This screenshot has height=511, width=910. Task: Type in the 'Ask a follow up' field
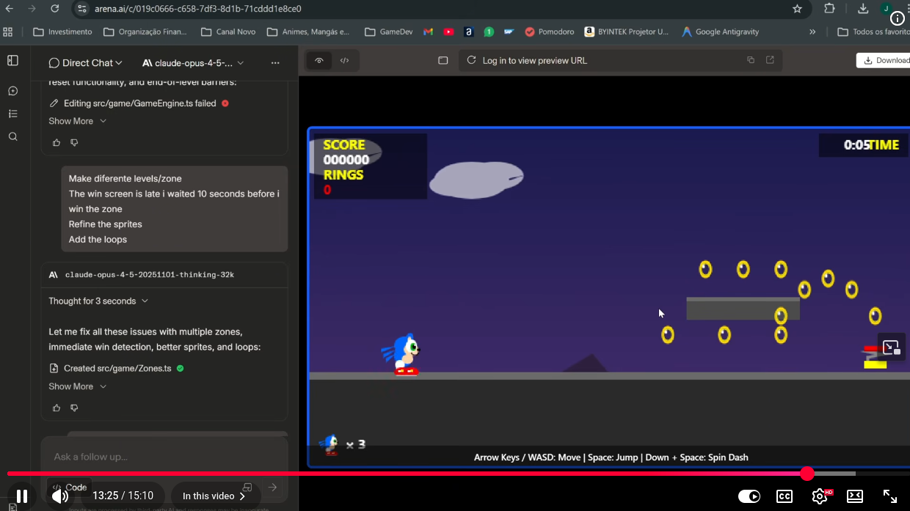(x=147, y=457)
